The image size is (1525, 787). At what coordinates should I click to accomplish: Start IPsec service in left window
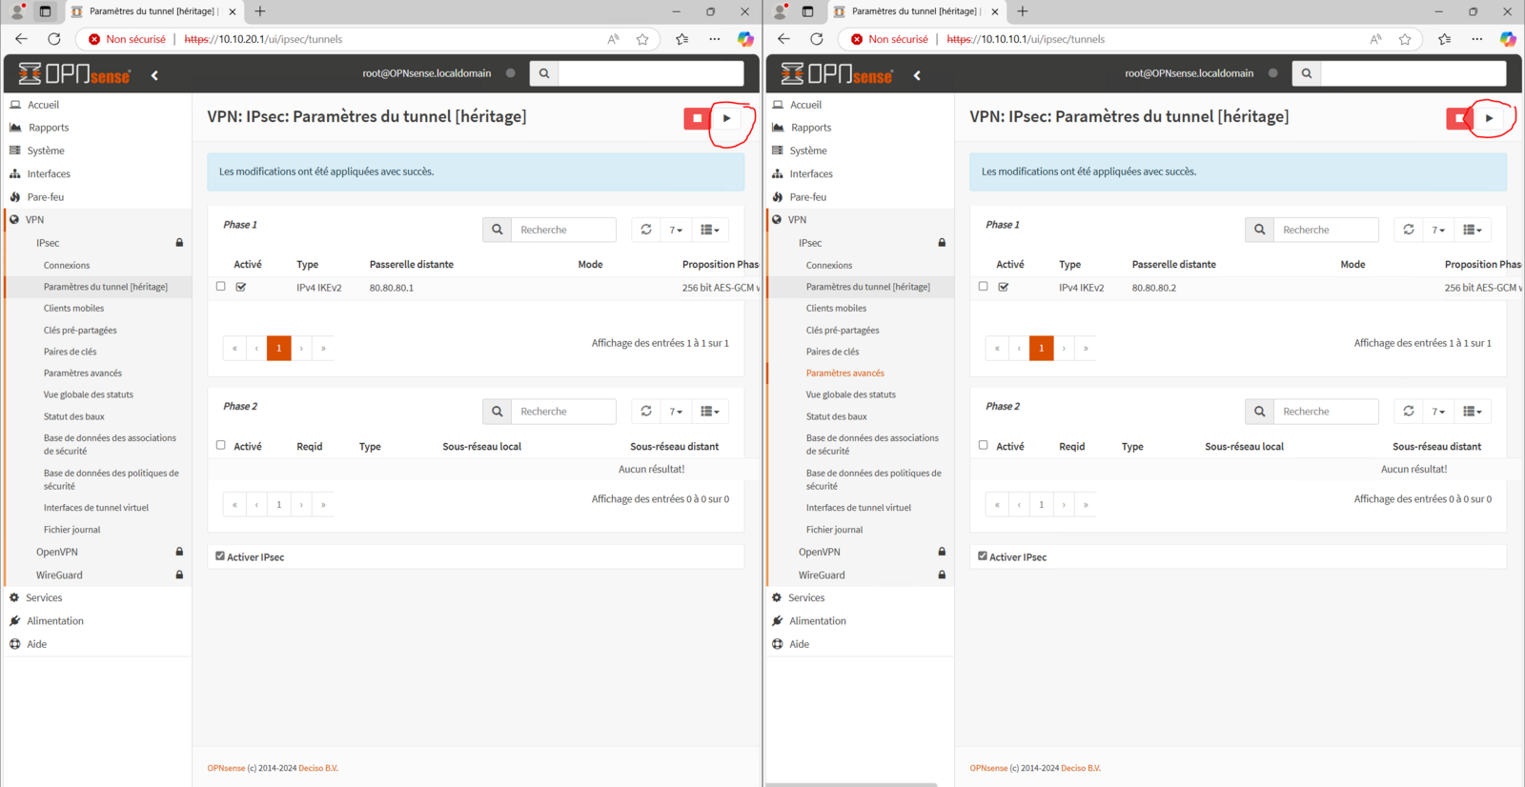pyautogui.click(x=726, y=118)
